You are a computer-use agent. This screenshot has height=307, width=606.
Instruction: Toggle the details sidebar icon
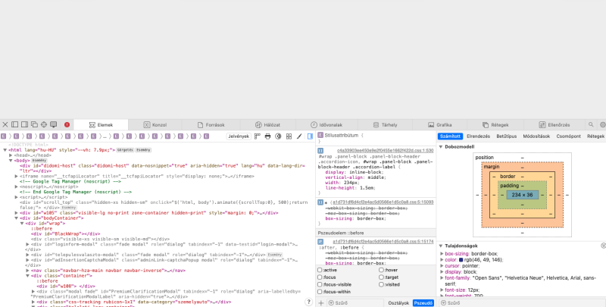click(x=310, y=136)
